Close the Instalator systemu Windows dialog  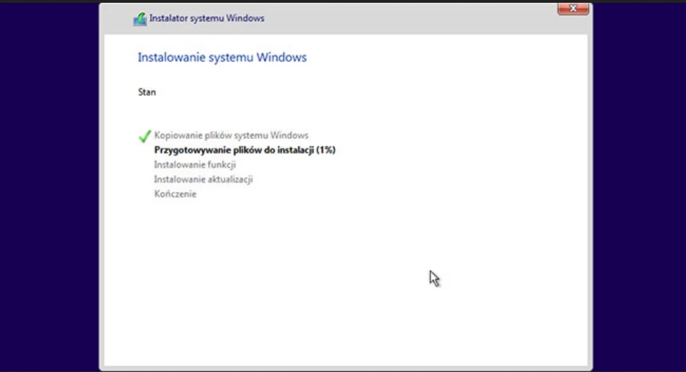[x=573, y=8]
